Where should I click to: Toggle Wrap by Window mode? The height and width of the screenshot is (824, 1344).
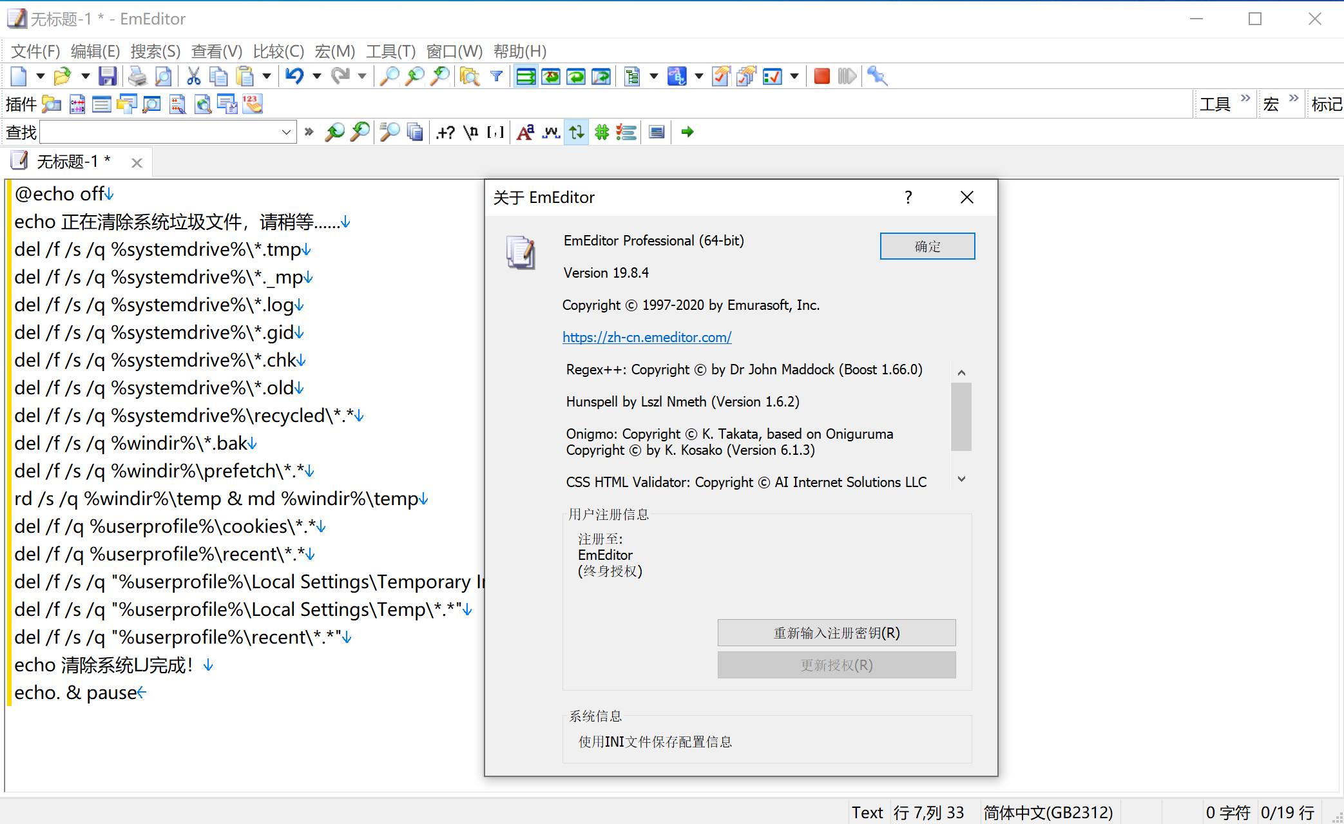coord(576,77)
